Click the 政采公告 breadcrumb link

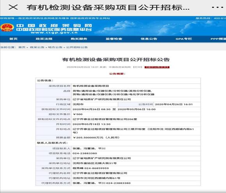click(x=37, y=47)
